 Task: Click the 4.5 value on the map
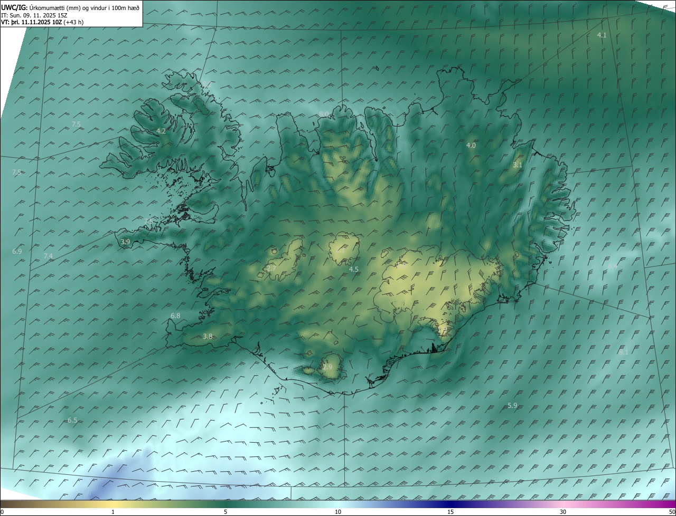tap(354, 269)
